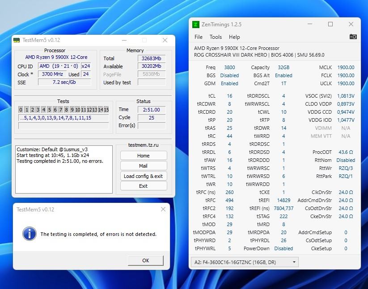Screen dimensions: 368x289
Task: Click test box number 0 in Tests
Action: click(x=21, y=110)
